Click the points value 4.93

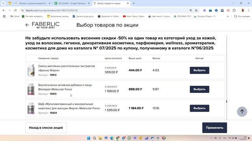tap(156, 70)
